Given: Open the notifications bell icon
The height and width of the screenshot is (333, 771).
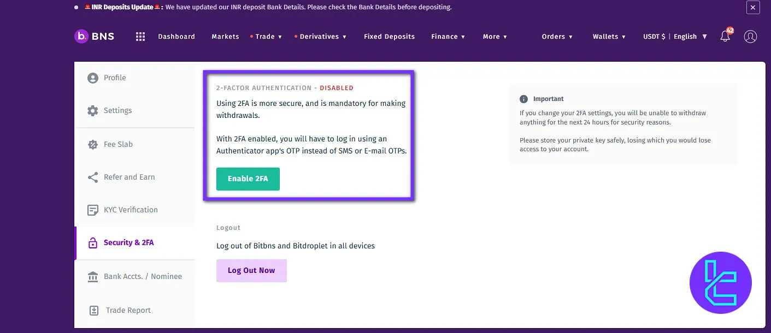Looking at the screenshot, I should (725, 37).
